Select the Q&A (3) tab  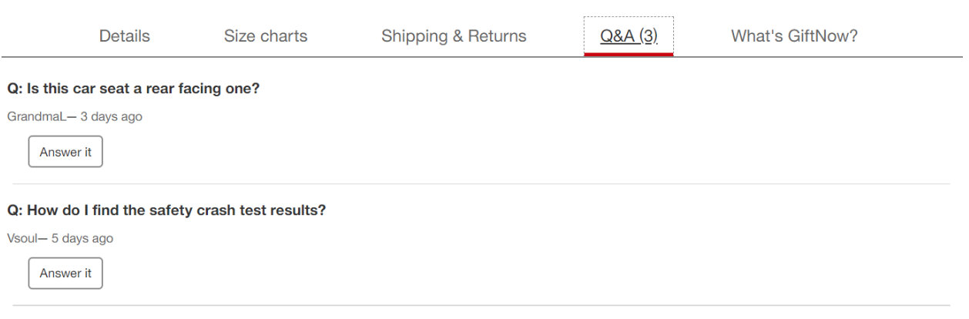coord(628,36)
